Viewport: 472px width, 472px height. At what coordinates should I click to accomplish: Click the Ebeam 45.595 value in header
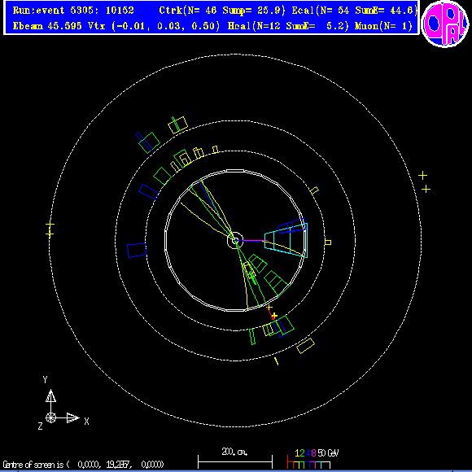(x=47, y=26)
